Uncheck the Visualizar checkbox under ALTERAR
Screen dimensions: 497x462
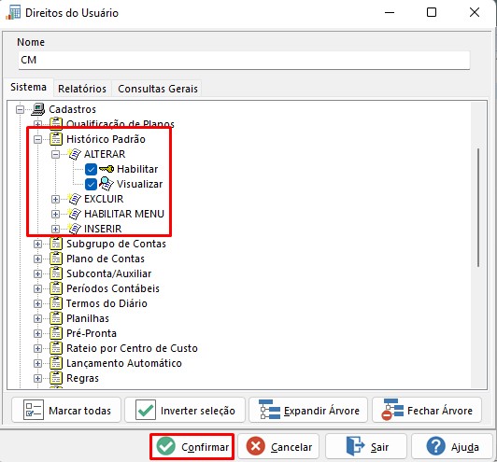pyautogui.click(x=91, y=184)
